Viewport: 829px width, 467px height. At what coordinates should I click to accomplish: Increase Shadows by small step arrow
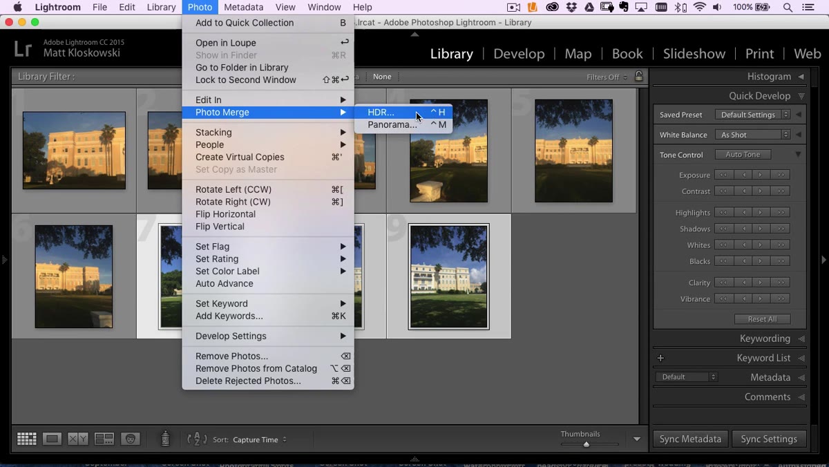(x=761, y=229)
